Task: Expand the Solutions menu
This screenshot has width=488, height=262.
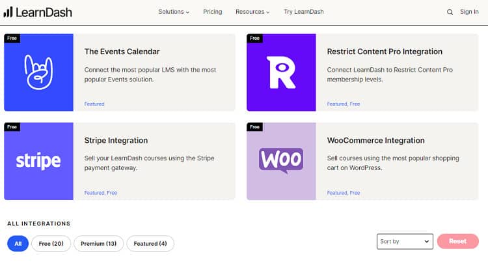Action: click(174, 12)
